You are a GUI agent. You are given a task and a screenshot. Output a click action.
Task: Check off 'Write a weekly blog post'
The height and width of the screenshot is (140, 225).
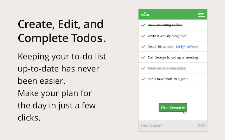click(143, 36)
